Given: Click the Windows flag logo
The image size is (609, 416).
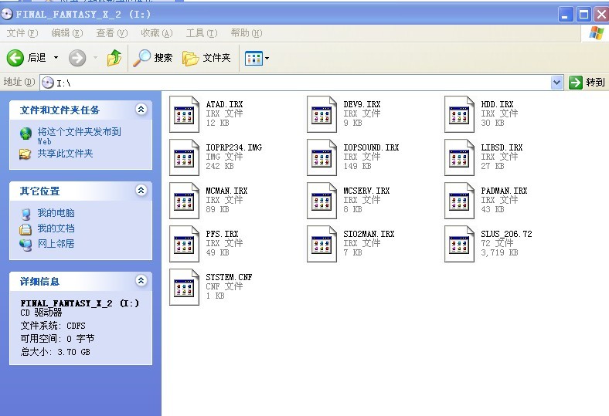Looking at the screenshot, I should point(596,33).
